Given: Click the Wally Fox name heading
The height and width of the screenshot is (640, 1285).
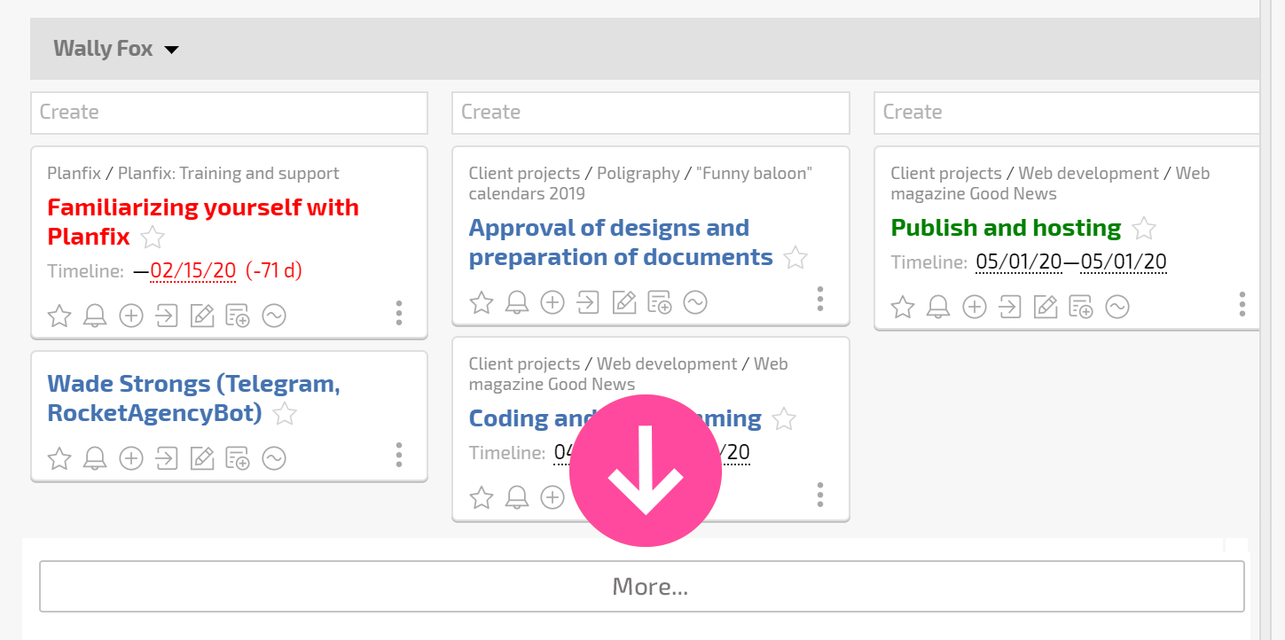Looking at the screenshot, I should pos(103,48).
